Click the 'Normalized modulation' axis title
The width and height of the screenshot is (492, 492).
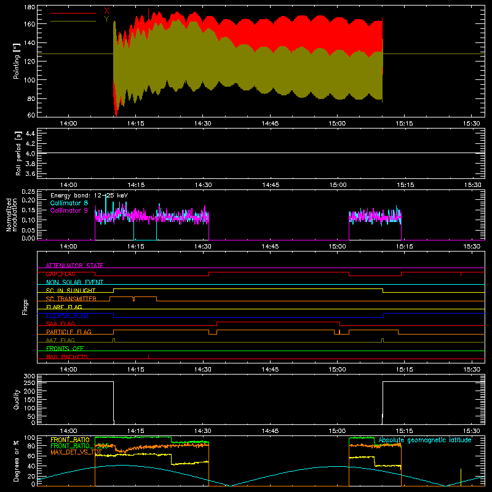tap(12, 215)
